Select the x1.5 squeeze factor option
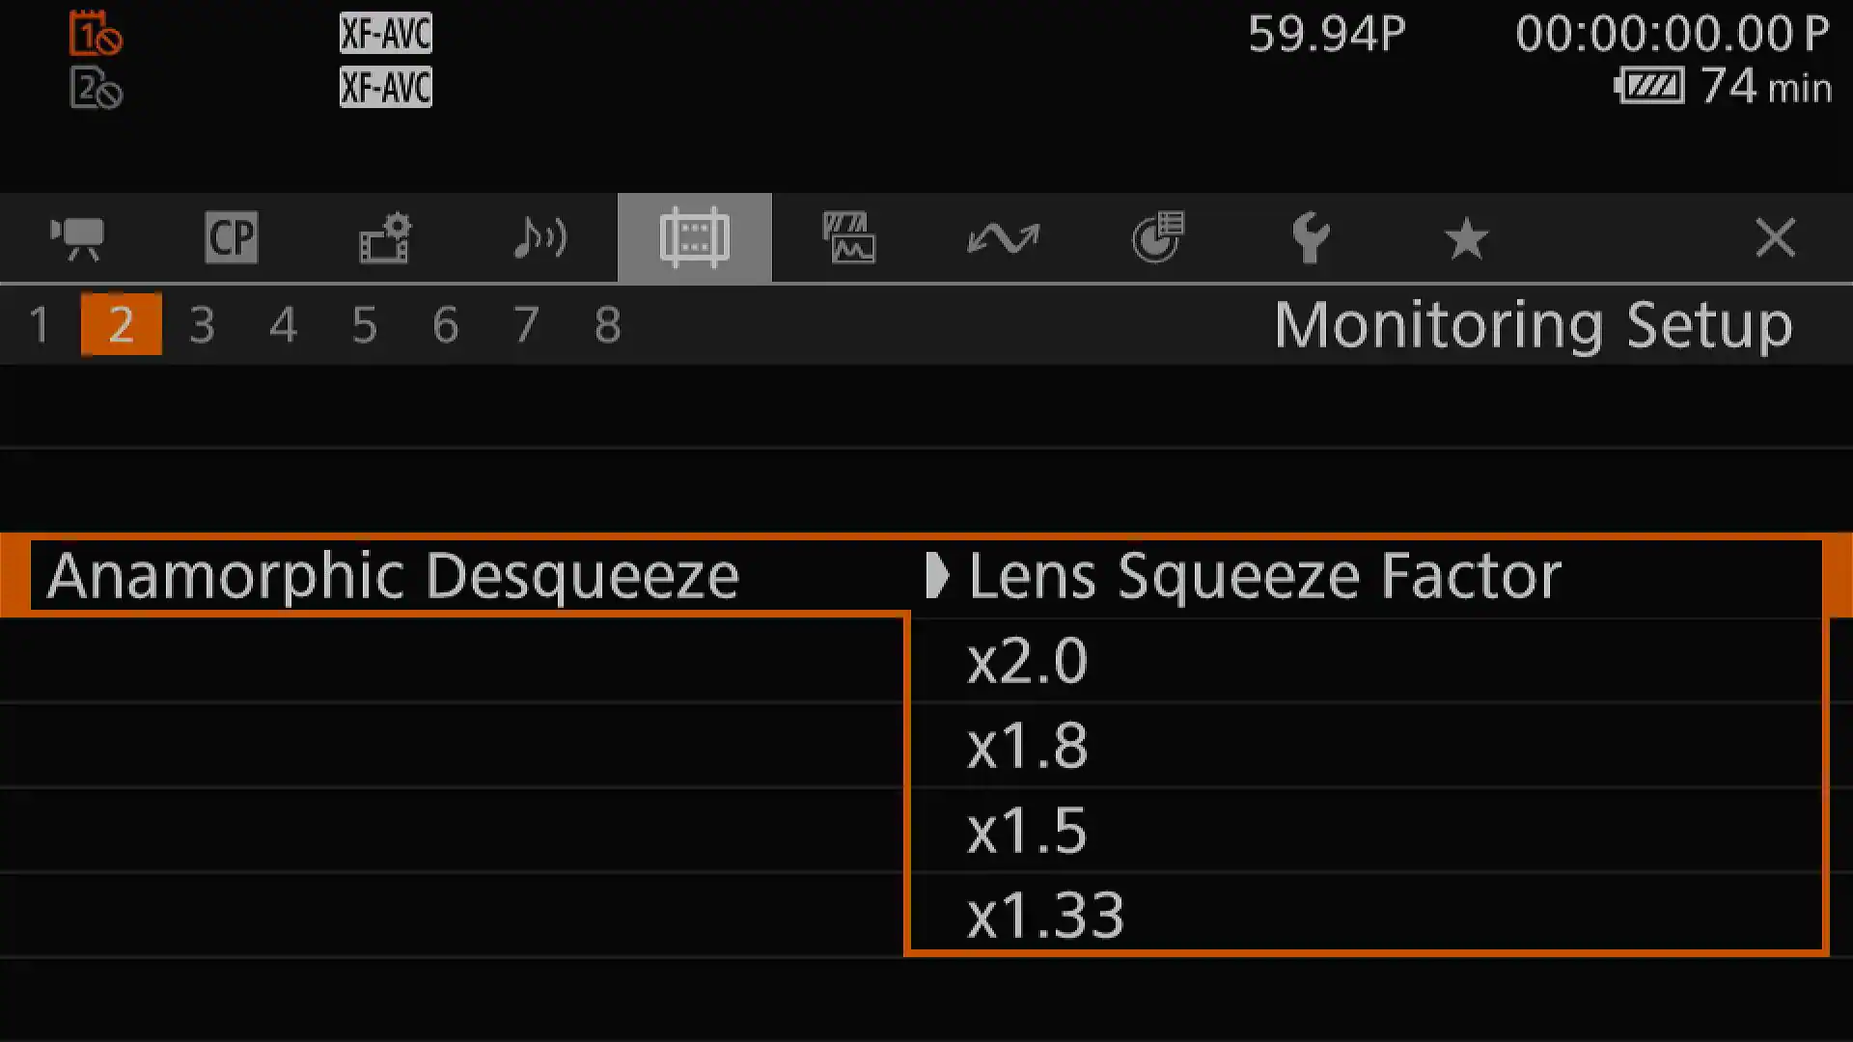Image resolution: width=1853 pixels, height=1042 pixels. (x=1027, y=831)
